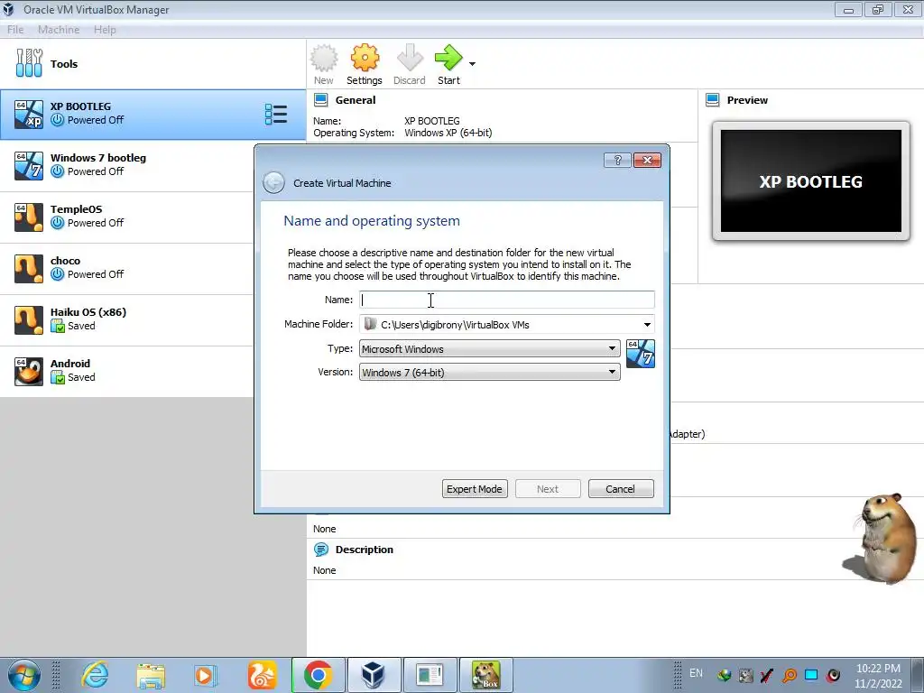Click the wizard back arrow button
Viewport: 924px width, 693px height.
pyautogui.click(x=274, y=182)
